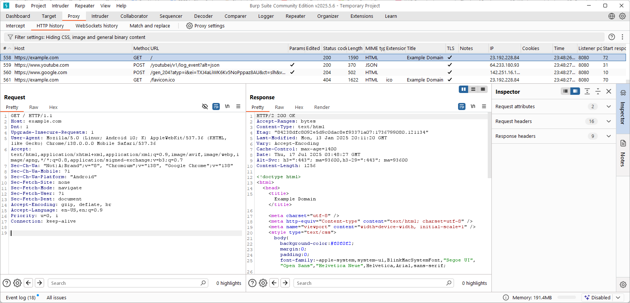Sort history by Host column
The width and height of the screenshot is (630, 303).
(72, 48)
